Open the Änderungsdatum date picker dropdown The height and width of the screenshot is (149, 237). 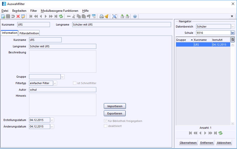52,126
